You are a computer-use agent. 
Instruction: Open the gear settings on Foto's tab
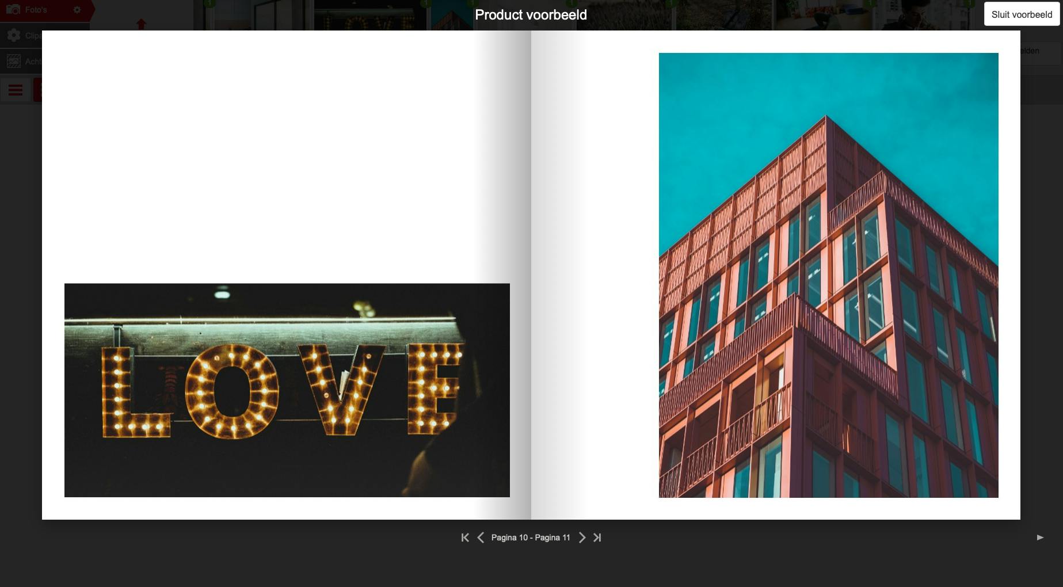77,10
